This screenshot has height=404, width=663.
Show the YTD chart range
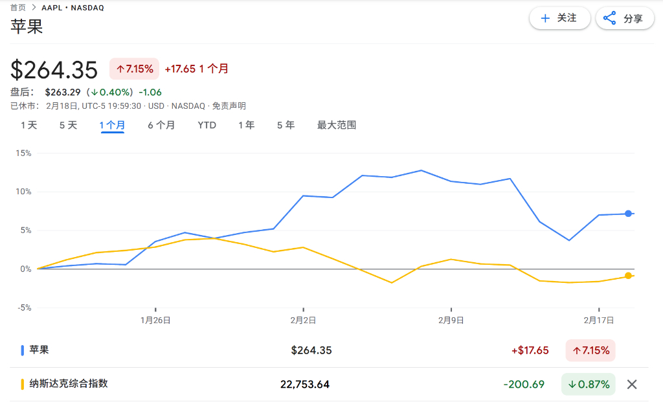tap(207, 125)
